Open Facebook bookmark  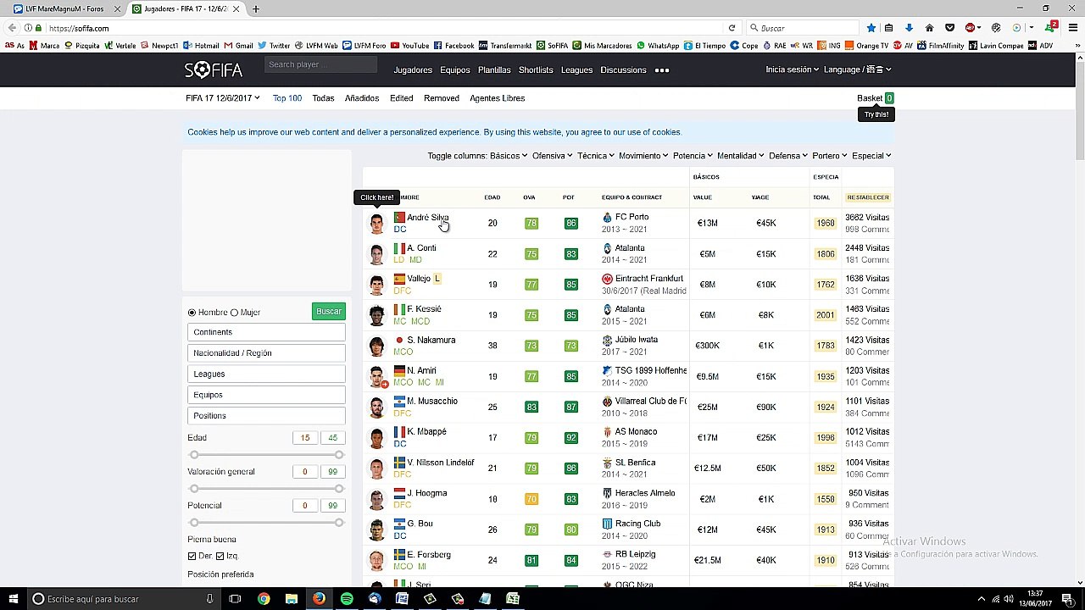tap(454, 46)
